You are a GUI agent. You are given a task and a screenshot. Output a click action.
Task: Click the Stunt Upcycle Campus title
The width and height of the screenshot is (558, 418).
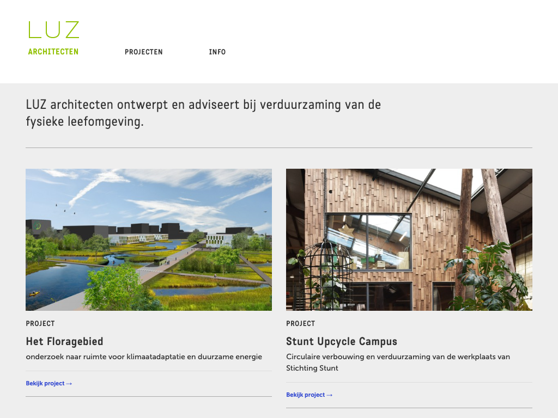click(x=342, y=341)
